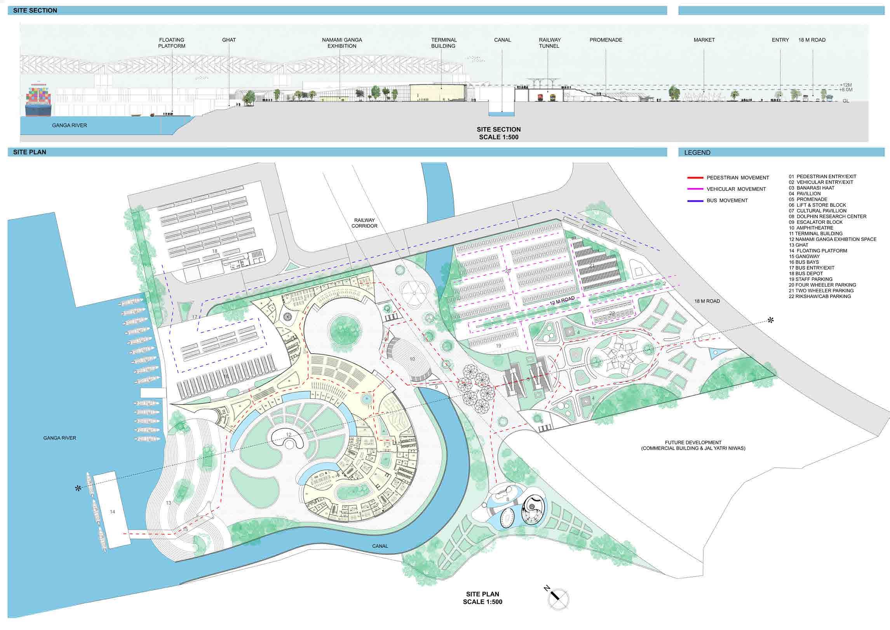Click the +12M level marker in the section
Image resolution: width=890 pixels, height=630 pixels.
[845, 85]
